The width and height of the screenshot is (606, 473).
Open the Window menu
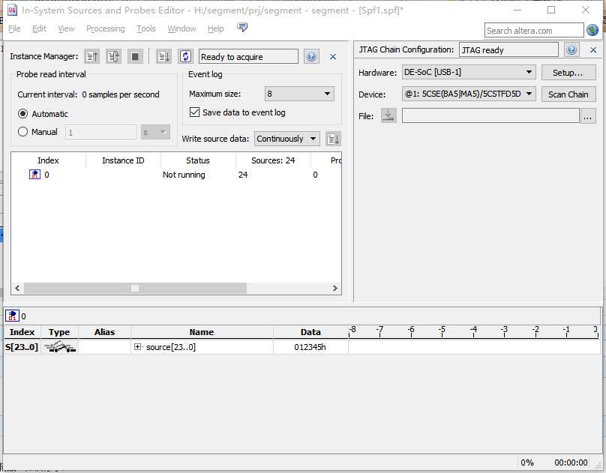(x=181, y=28)
